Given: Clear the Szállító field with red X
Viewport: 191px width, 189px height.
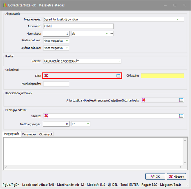Looking at the screenshot, I should pyautogui.click(x=46, y=116).
